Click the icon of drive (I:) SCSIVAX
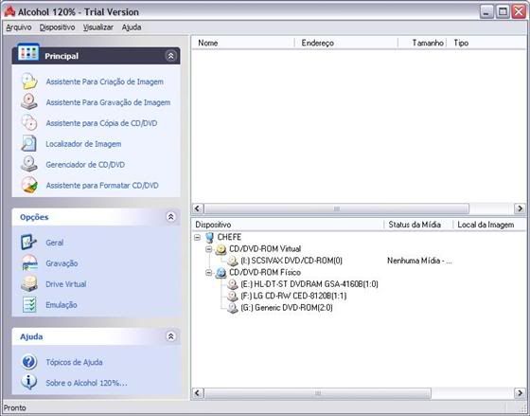Screen dimensions: 530x416 coord(233,261)
